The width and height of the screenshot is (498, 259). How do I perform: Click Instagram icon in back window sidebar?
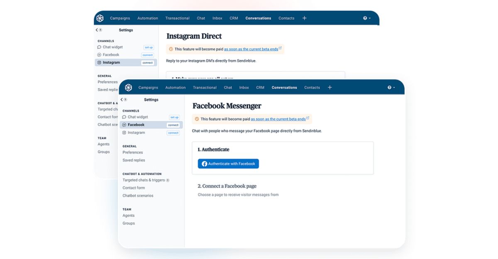tap(99, 63)
